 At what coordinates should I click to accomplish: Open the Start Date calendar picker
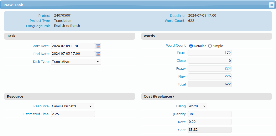(98, 46)
